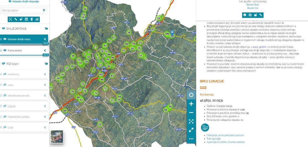Click the wrench settings icon in layer toolbar
This screenshot has width=308, height=147.
[16, 19]
